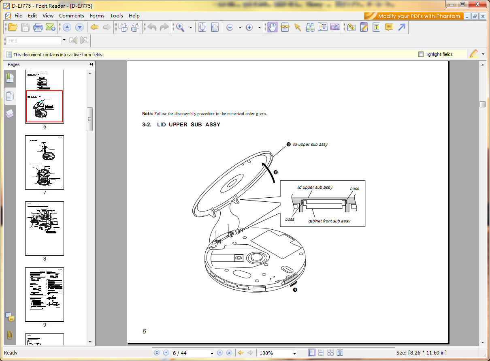490x361 pixels.
Task: Open the Edit menu
Action: pos(32,16)
